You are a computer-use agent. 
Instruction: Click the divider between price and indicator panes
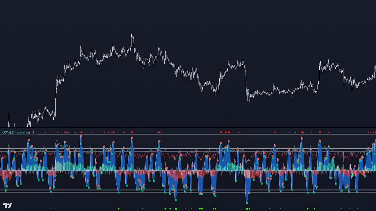[x=188, y=128]
